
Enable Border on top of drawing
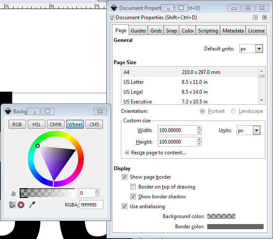[x=133, y=187]
